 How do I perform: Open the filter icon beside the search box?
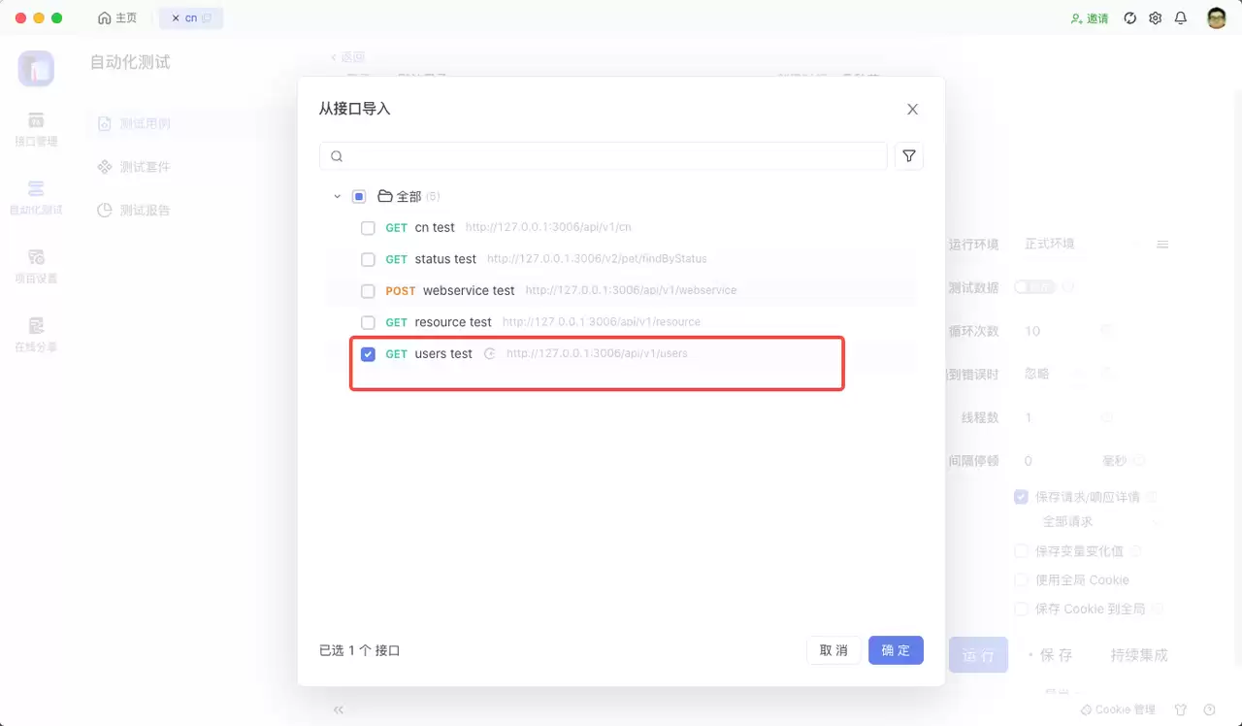[x=909, y=156]
